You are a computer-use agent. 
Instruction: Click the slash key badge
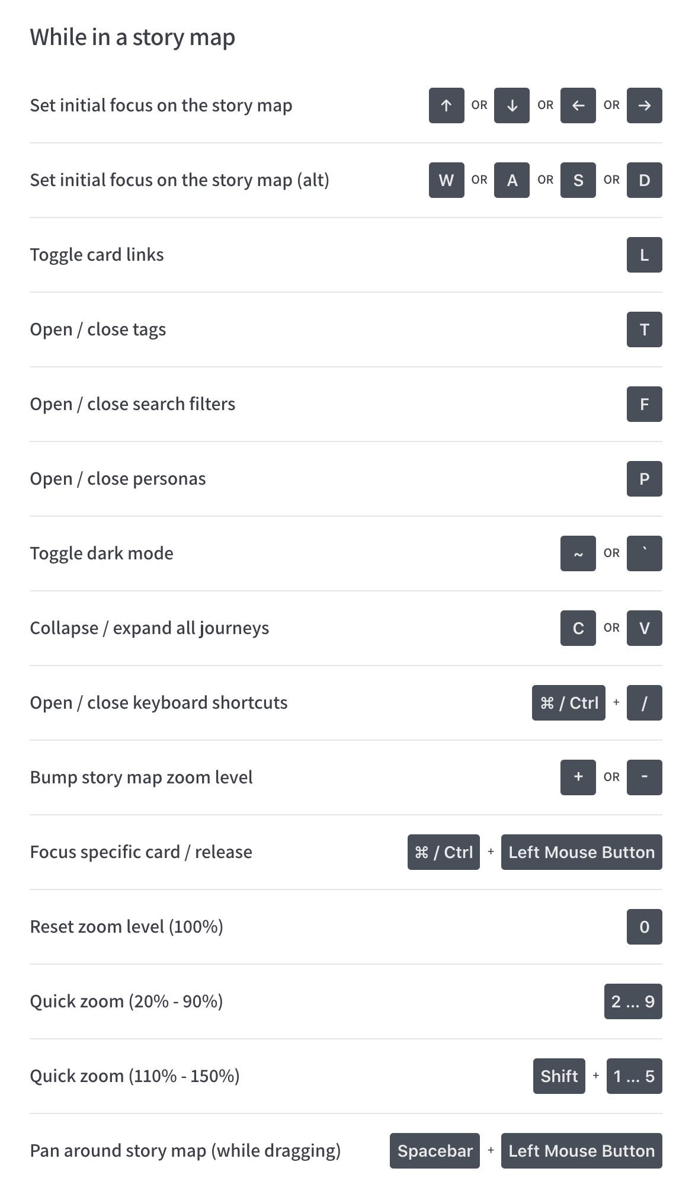click(x=644, y=703)
